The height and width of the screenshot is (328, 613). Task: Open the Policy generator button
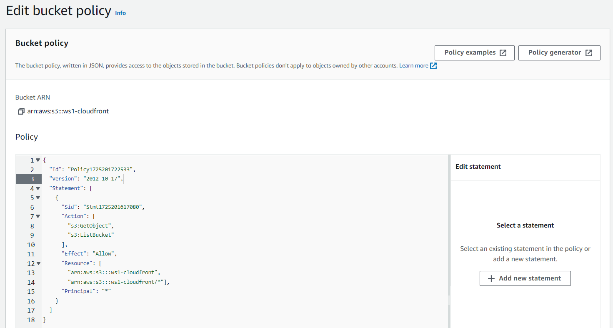(559, 53)
